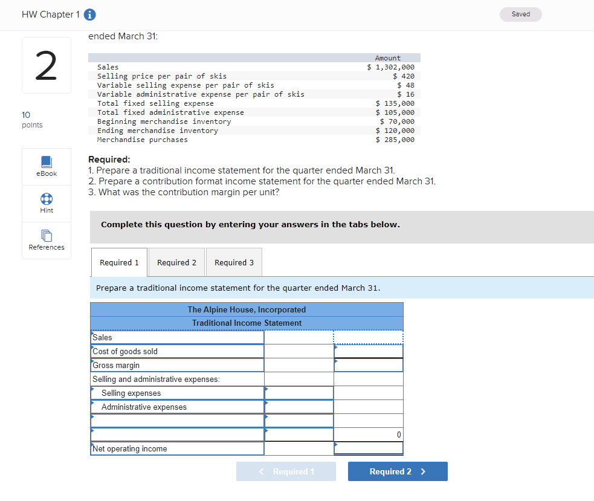Click the Gross margin amount field
This screenshot has width=594, height=501.
pyautogui.click(x=368, y=366)
